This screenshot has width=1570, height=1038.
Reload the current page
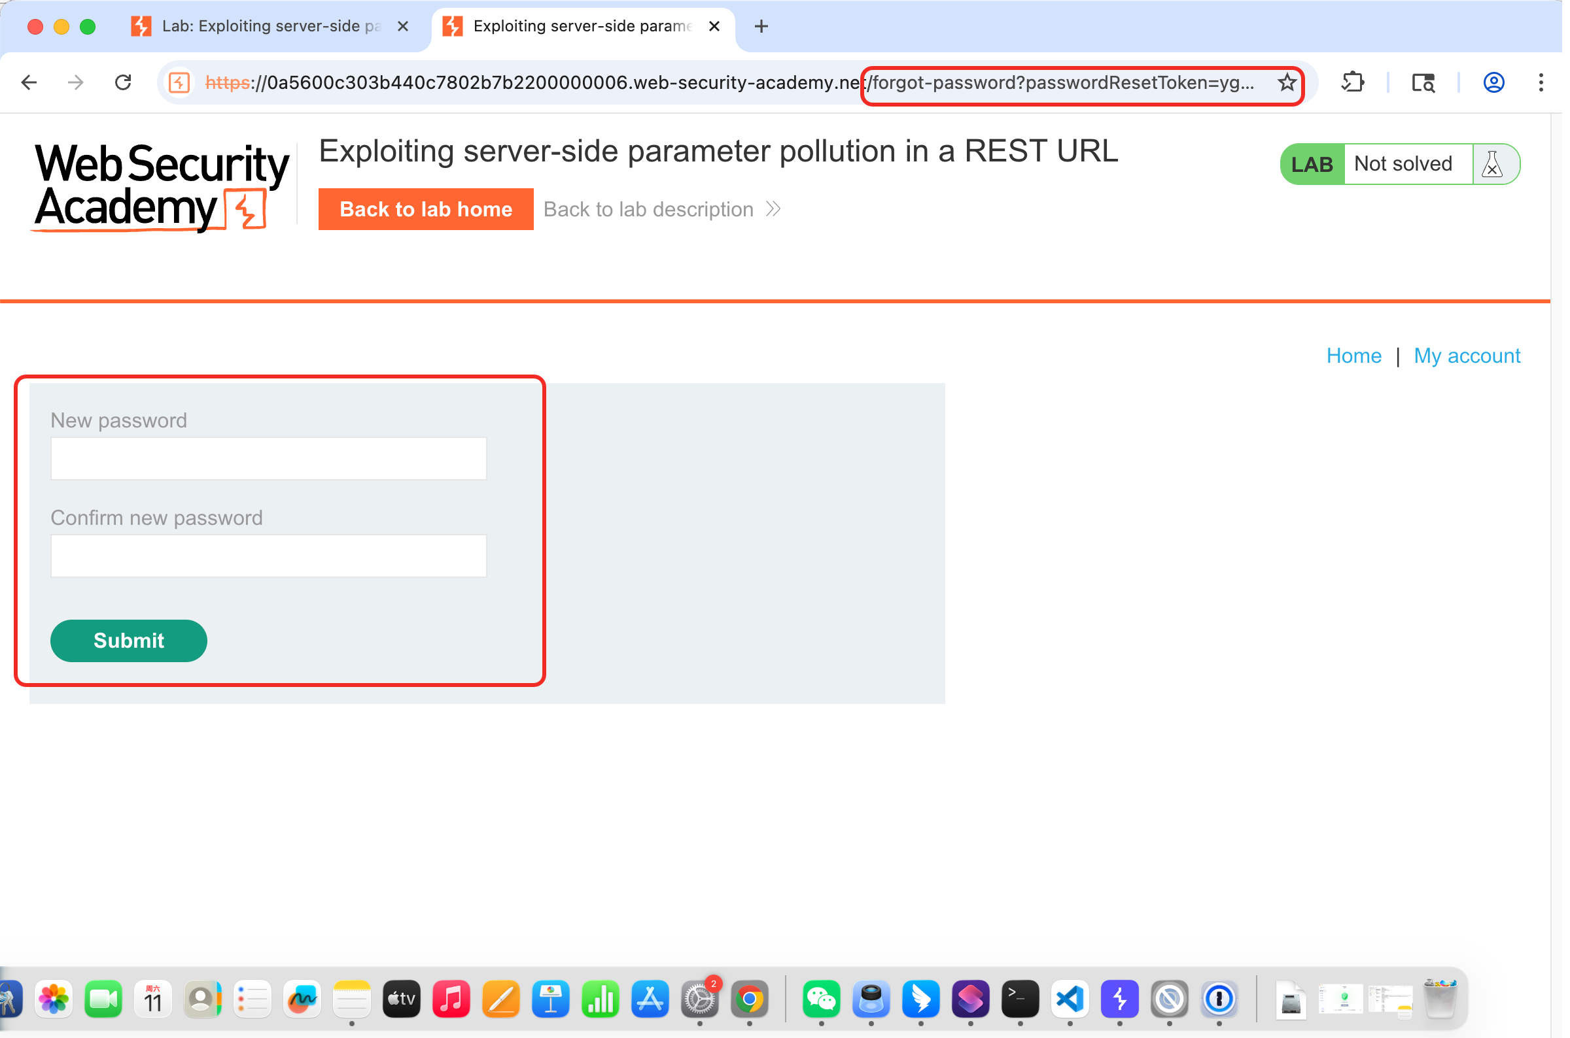point(123,83)
